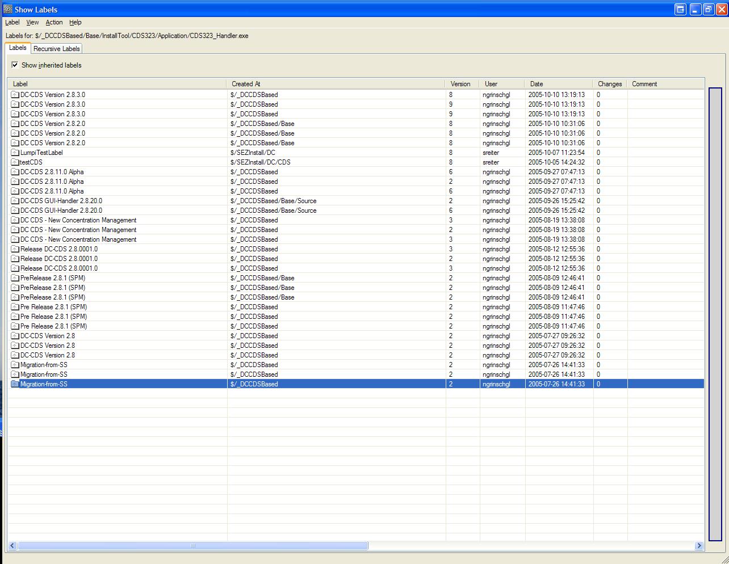Sort by the Label column header

(x=117, y=83)
